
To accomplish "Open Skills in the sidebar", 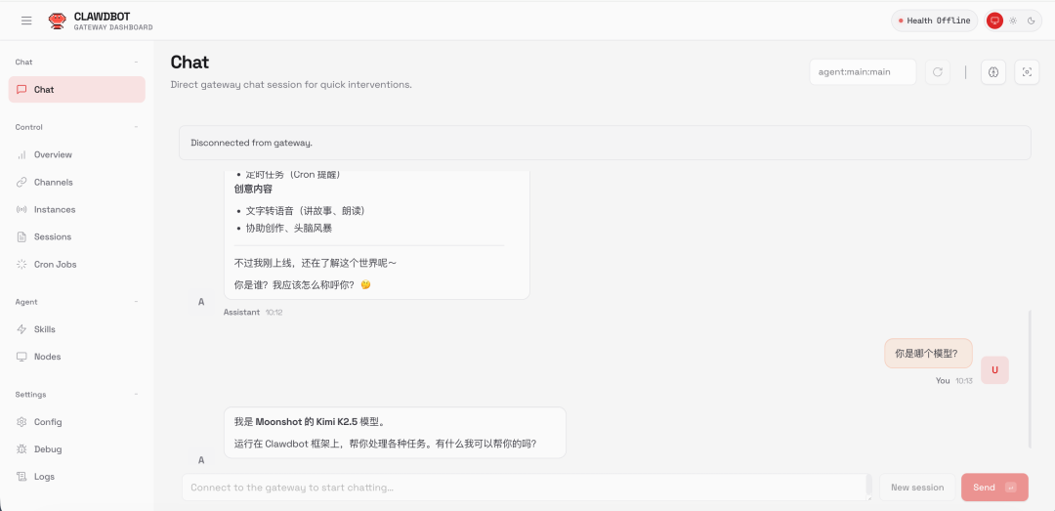I will 77,329.
